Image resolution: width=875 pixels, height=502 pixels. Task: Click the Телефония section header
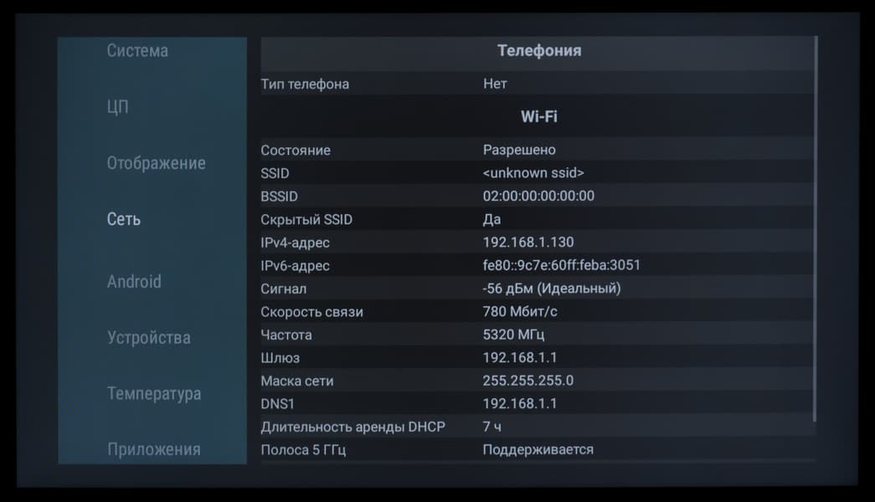(x=538, y=51)
